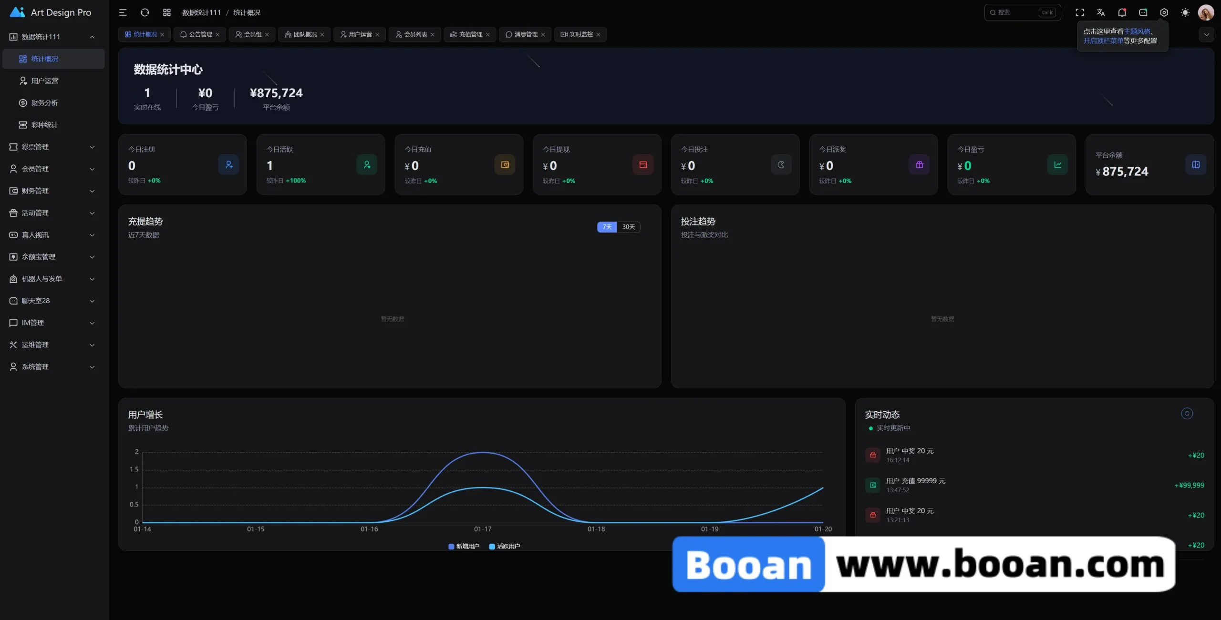1221x620 pixels.
Task: Select the 7天 range option
Action: click(x=607, y=227)
